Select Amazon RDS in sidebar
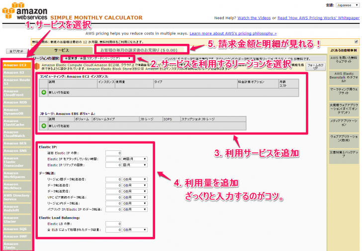The height and width of the screenshot is (251, 362). pyautogui.click(x=17, y=103)
